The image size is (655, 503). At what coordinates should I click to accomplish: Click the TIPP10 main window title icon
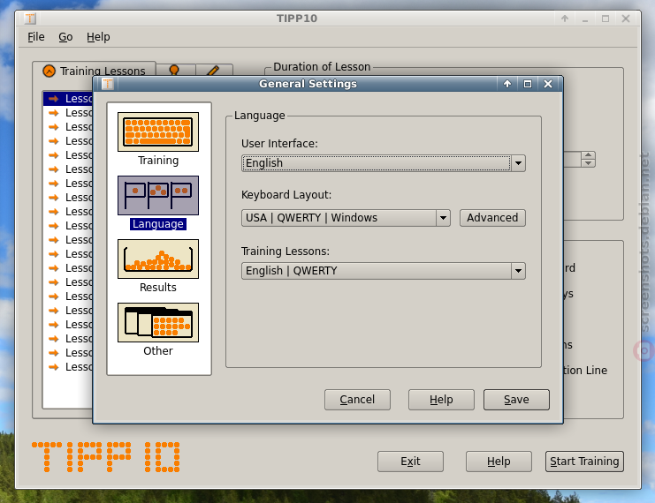pyautogui.click(x=30, y=19)
